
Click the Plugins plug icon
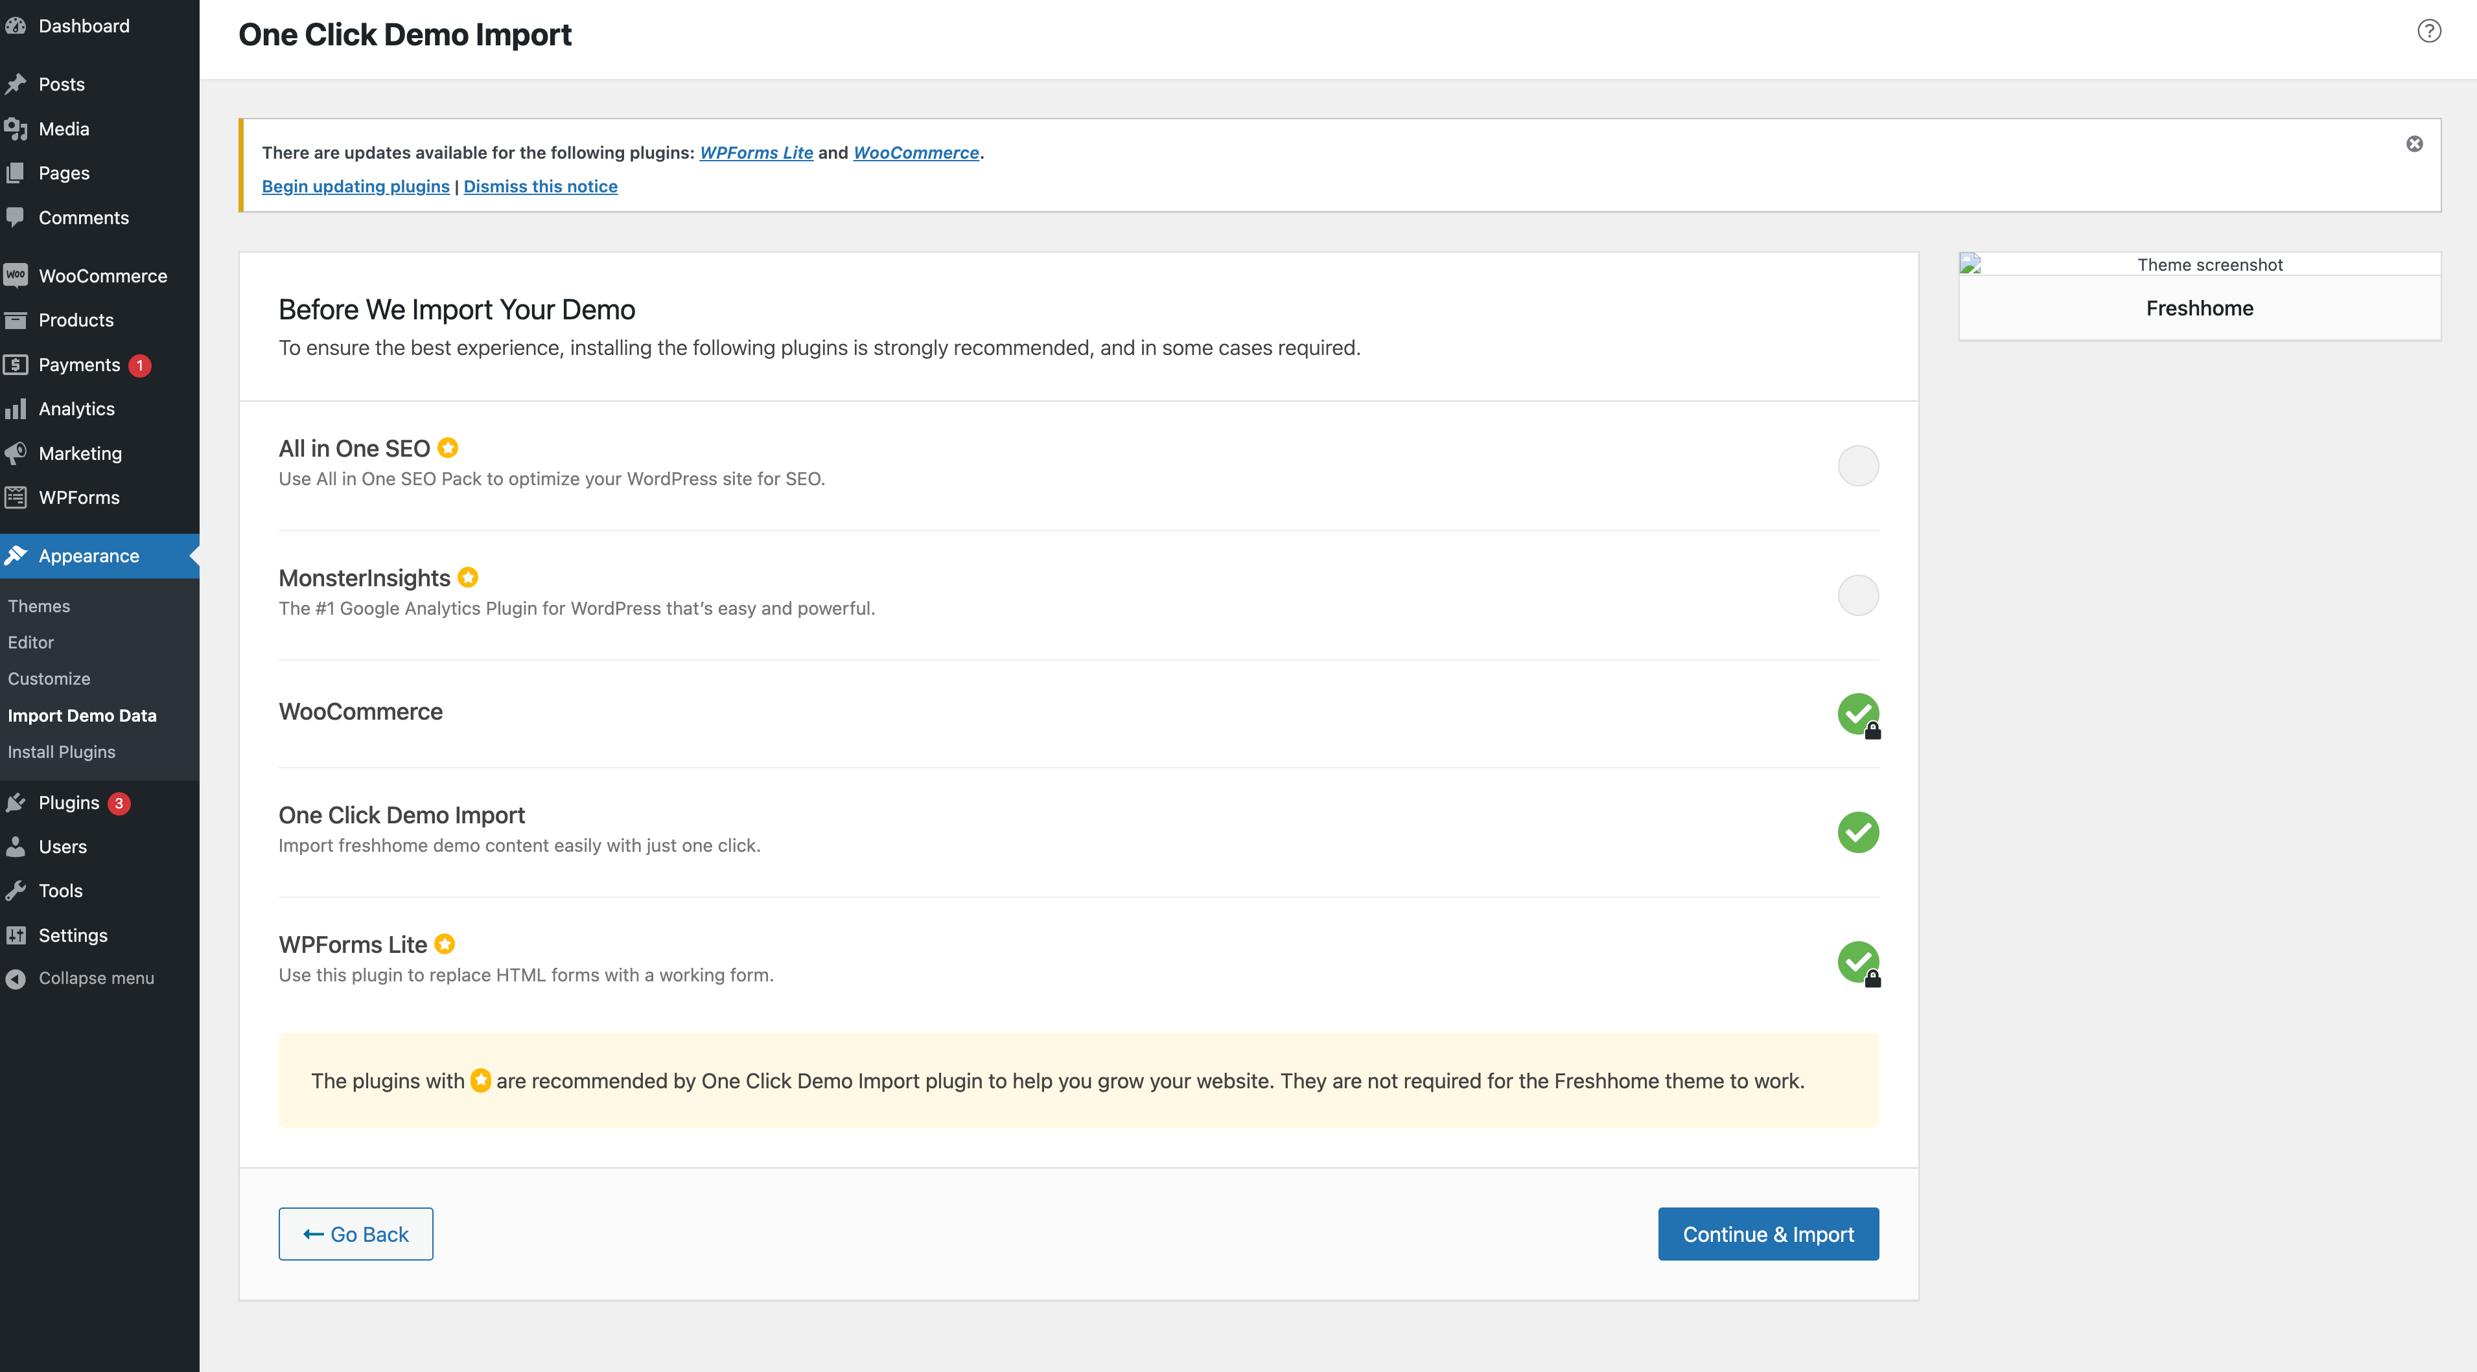tap(16, 803)
